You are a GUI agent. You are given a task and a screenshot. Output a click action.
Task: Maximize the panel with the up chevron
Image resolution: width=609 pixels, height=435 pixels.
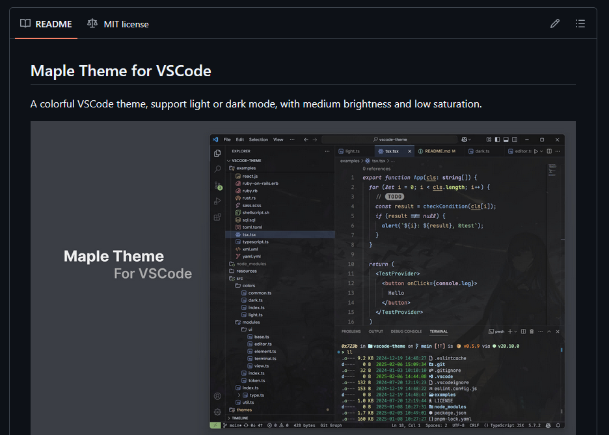click(549, 331)
